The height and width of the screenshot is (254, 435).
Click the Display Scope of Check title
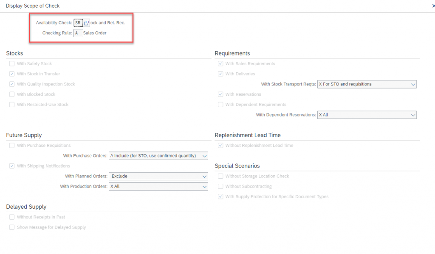tap(32, 6)
